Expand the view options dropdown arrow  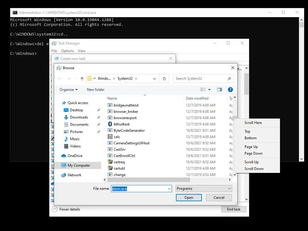[209, 90]
